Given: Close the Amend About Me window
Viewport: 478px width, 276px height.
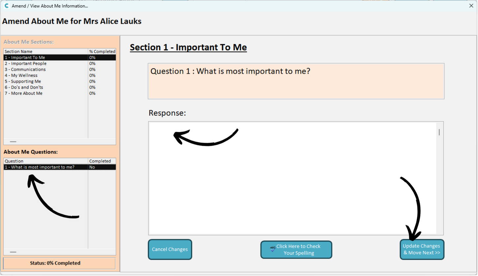Looking at the screenshot, I should pos(471,6).
